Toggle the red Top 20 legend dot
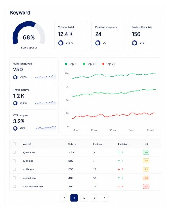 (103, 64)
